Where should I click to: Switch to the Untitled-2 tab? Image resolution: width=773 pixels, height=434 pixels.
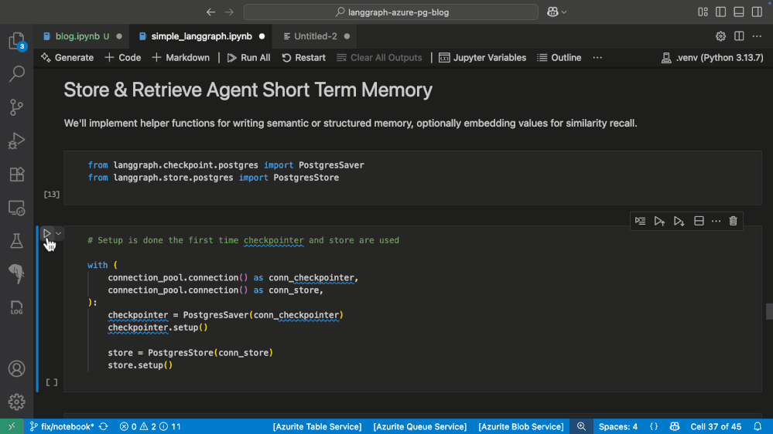pyautogui.click(x=315, y=36)
